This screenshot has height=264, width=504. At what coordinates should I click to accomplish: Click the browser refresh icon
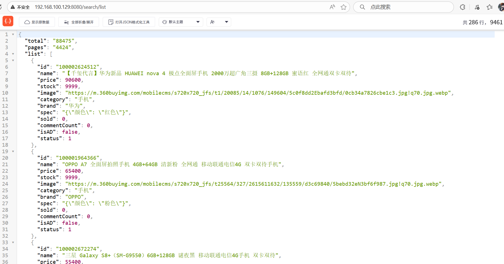tap(1, 7)
